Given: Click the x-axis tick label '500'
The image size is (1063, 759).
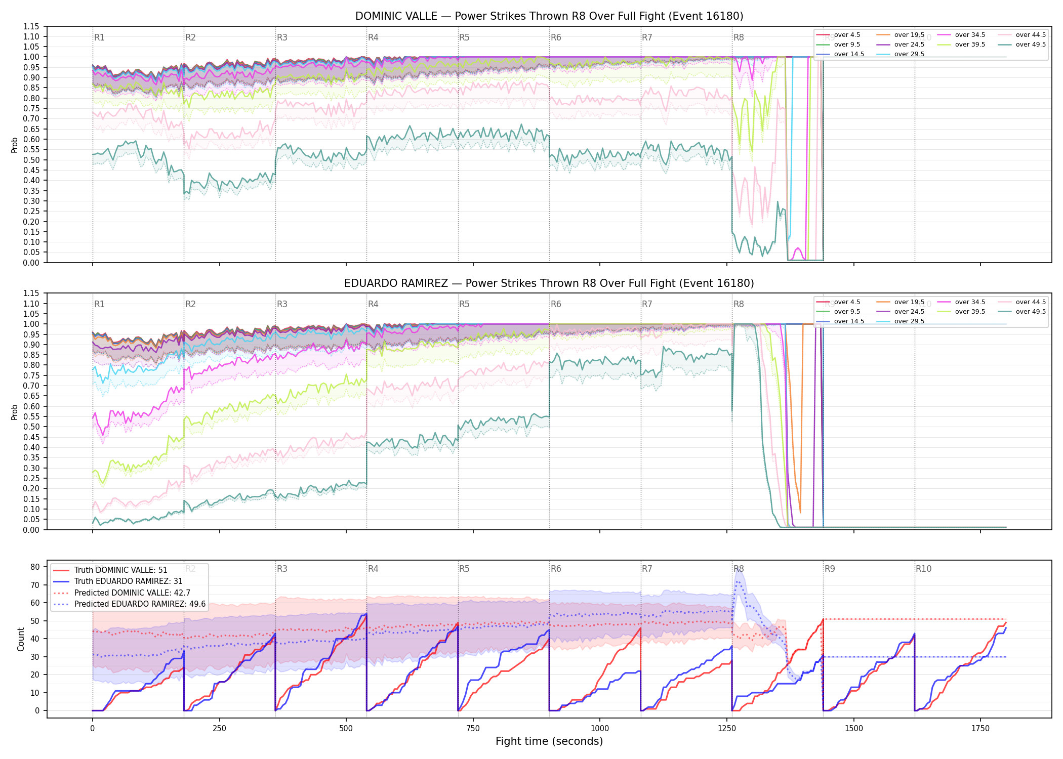Looking at the screenshot, I should tap(346, 729).
